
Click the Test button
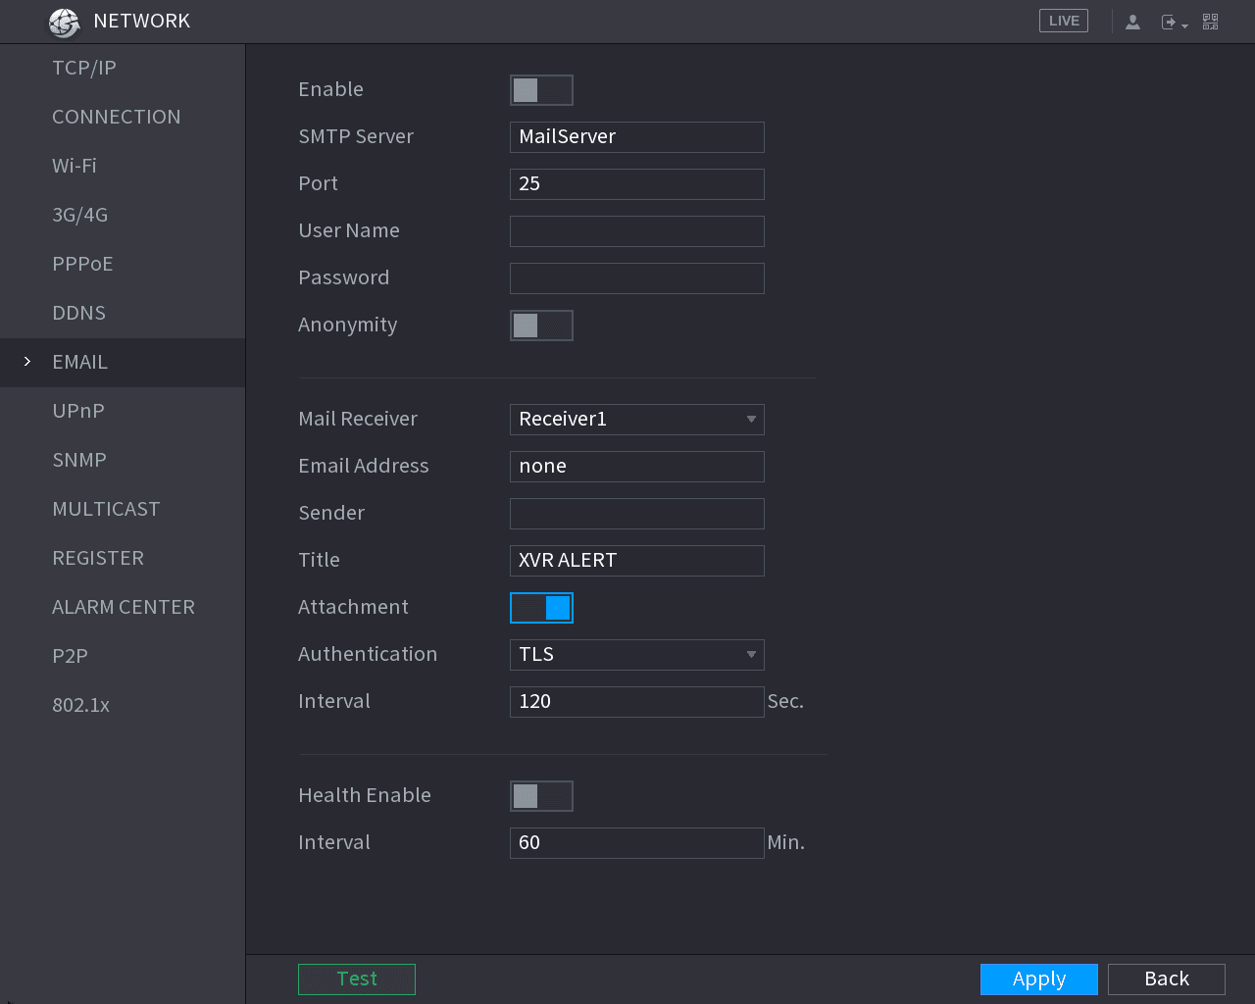[357, 979]
